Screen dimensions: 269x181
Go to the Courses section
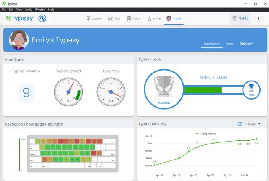94,18
